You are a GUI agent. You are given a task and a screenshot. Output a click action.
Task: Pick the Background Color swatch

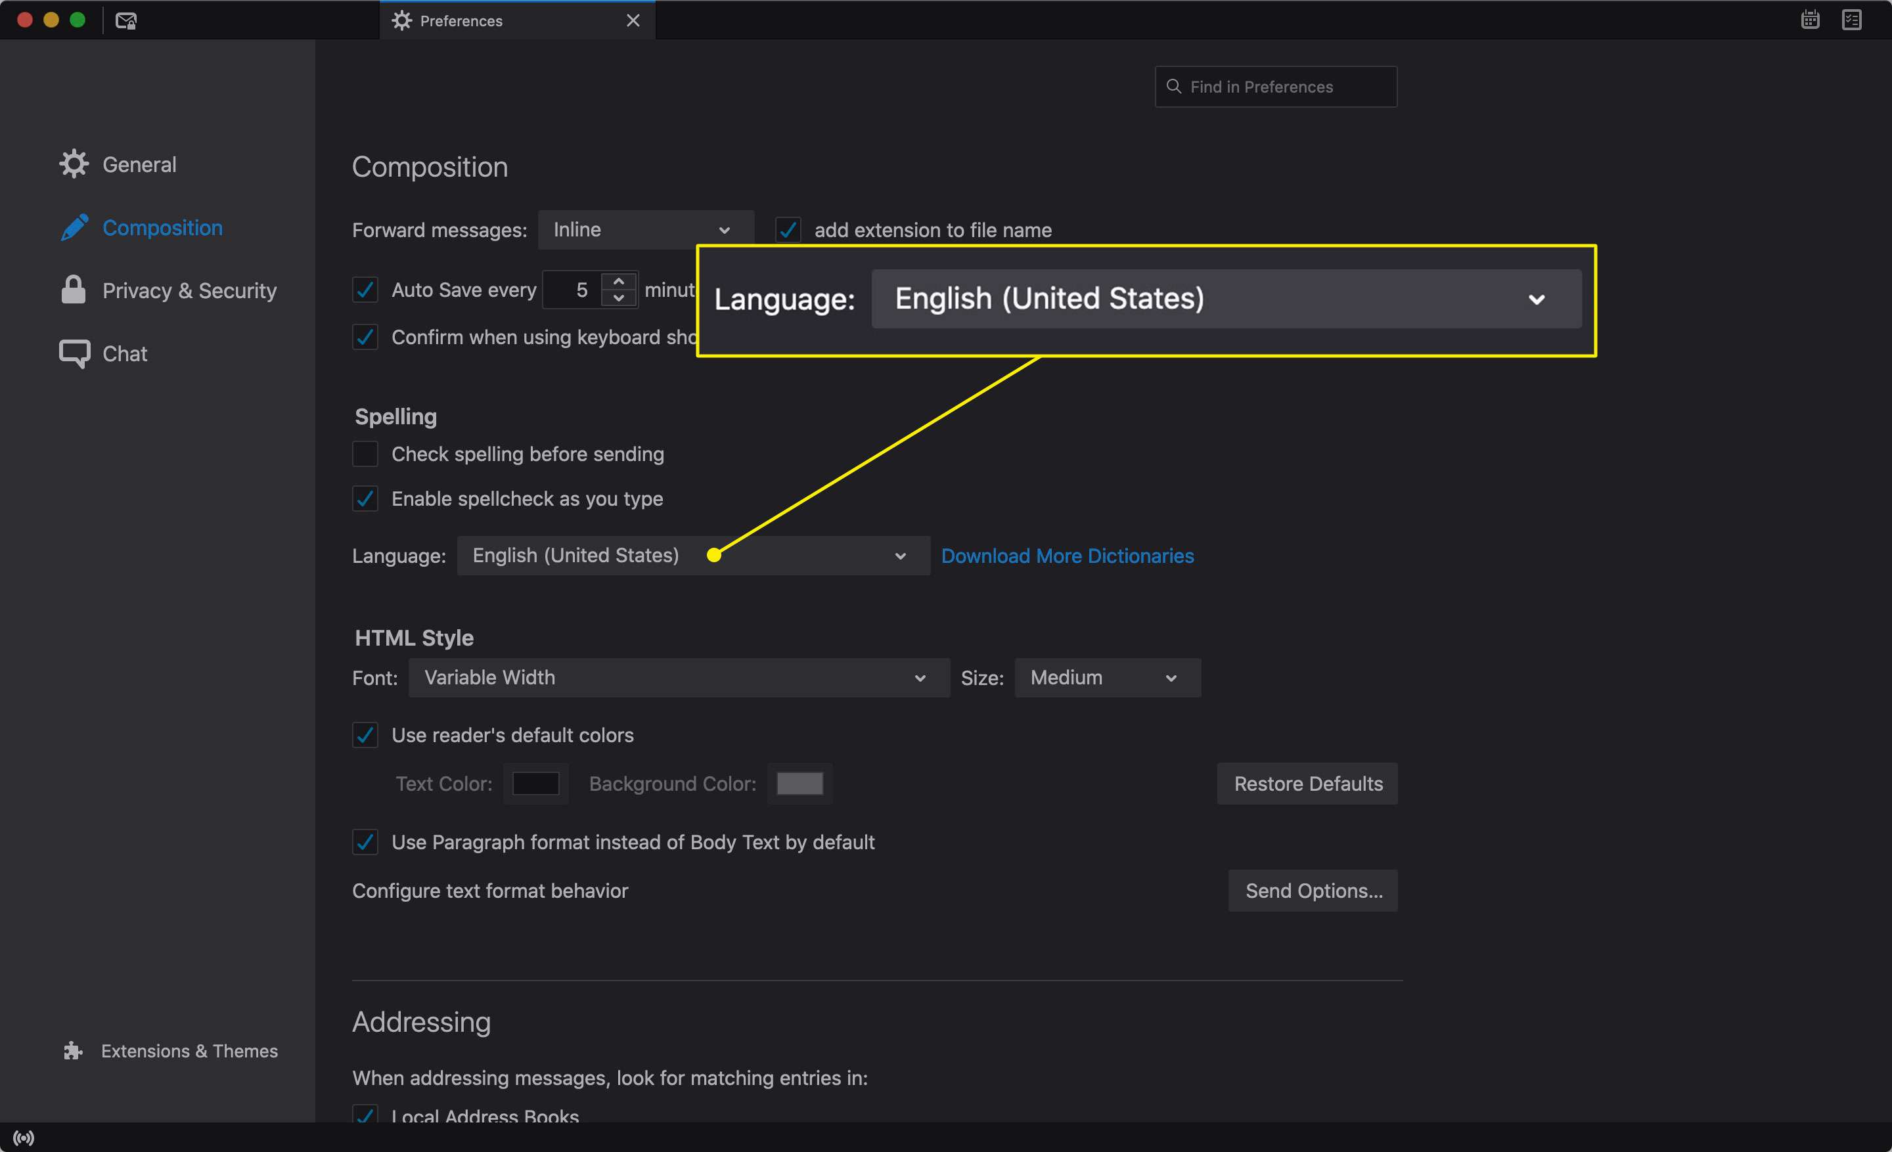(800, 783)
